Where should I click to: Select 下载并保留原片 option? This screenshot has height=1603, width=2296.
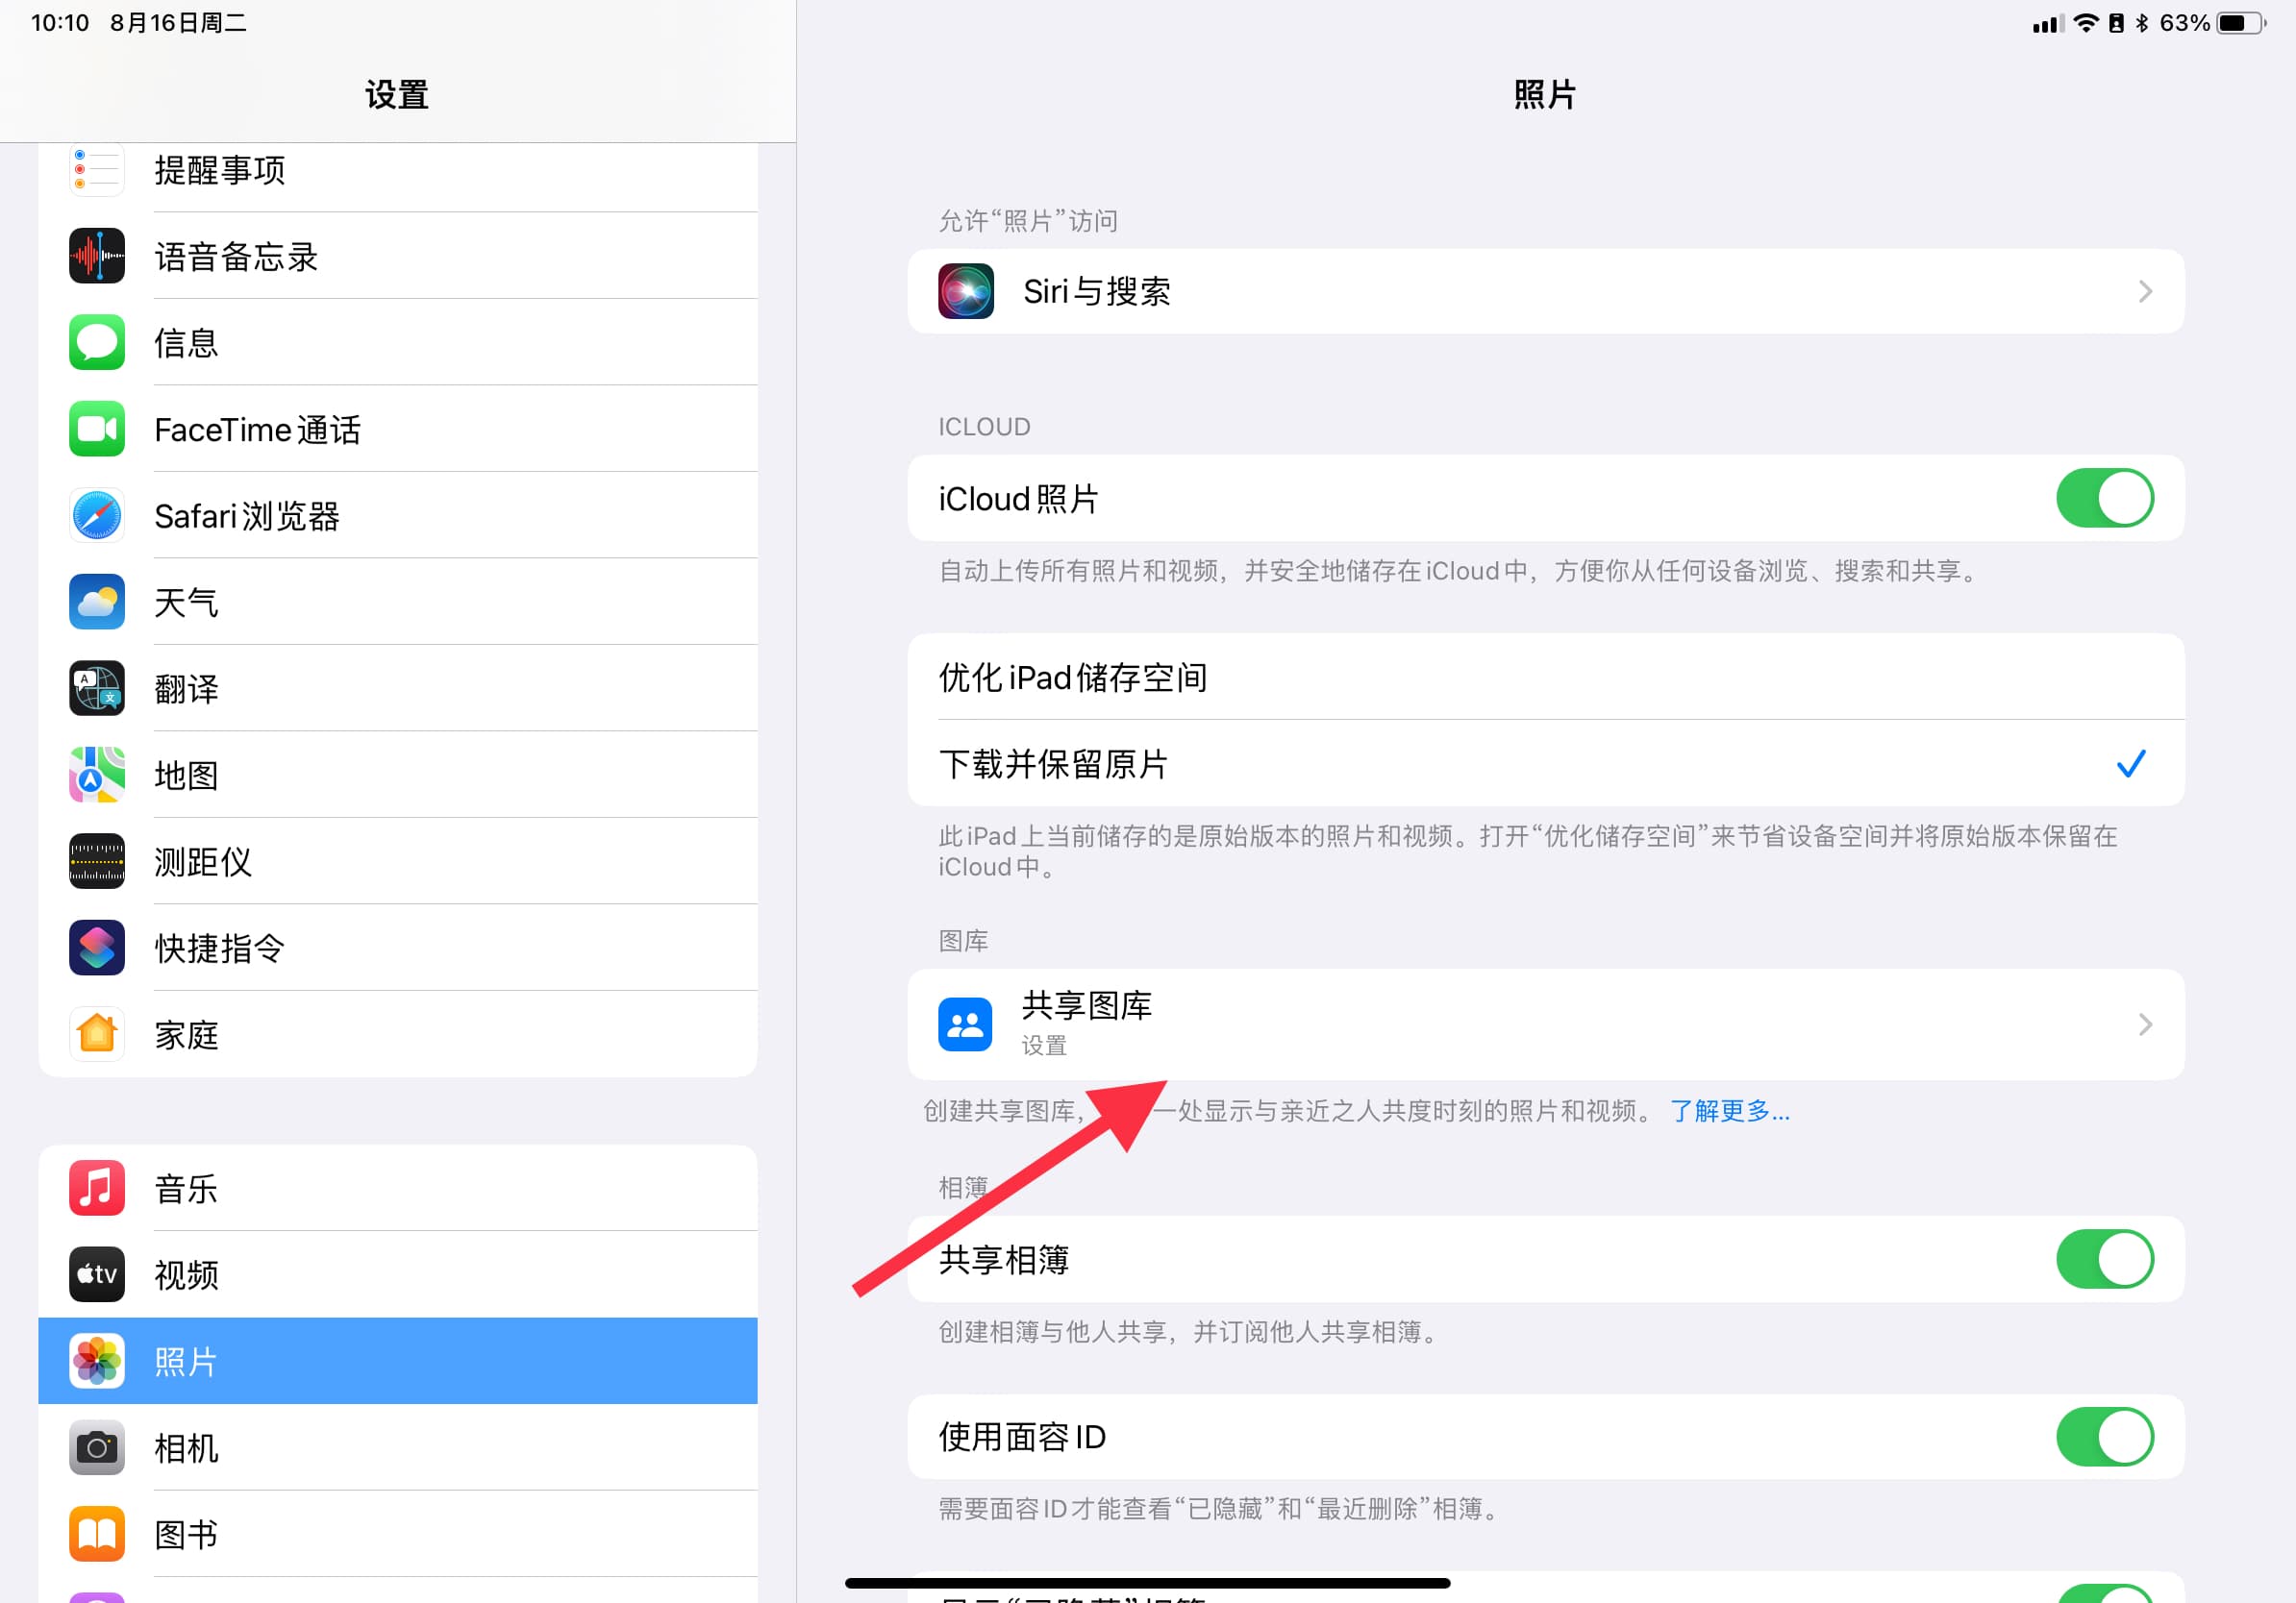pos(1545,763)
